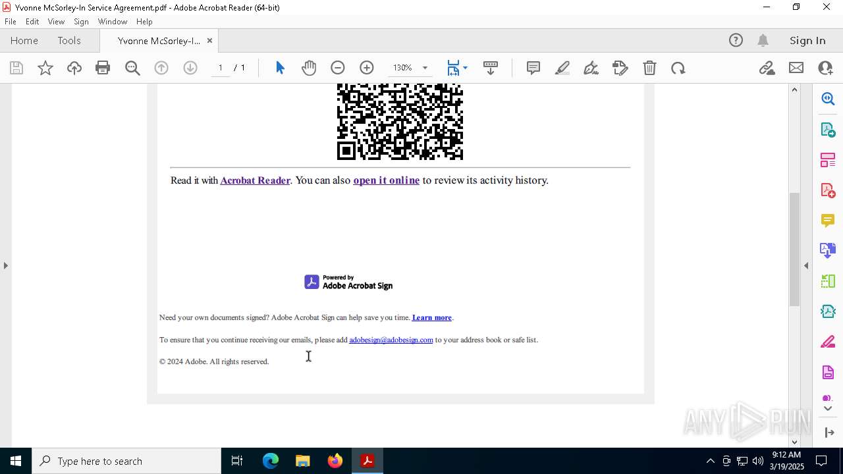Go to previous page with the up arrow
843x474 pixels.
(x=161, y=68)
